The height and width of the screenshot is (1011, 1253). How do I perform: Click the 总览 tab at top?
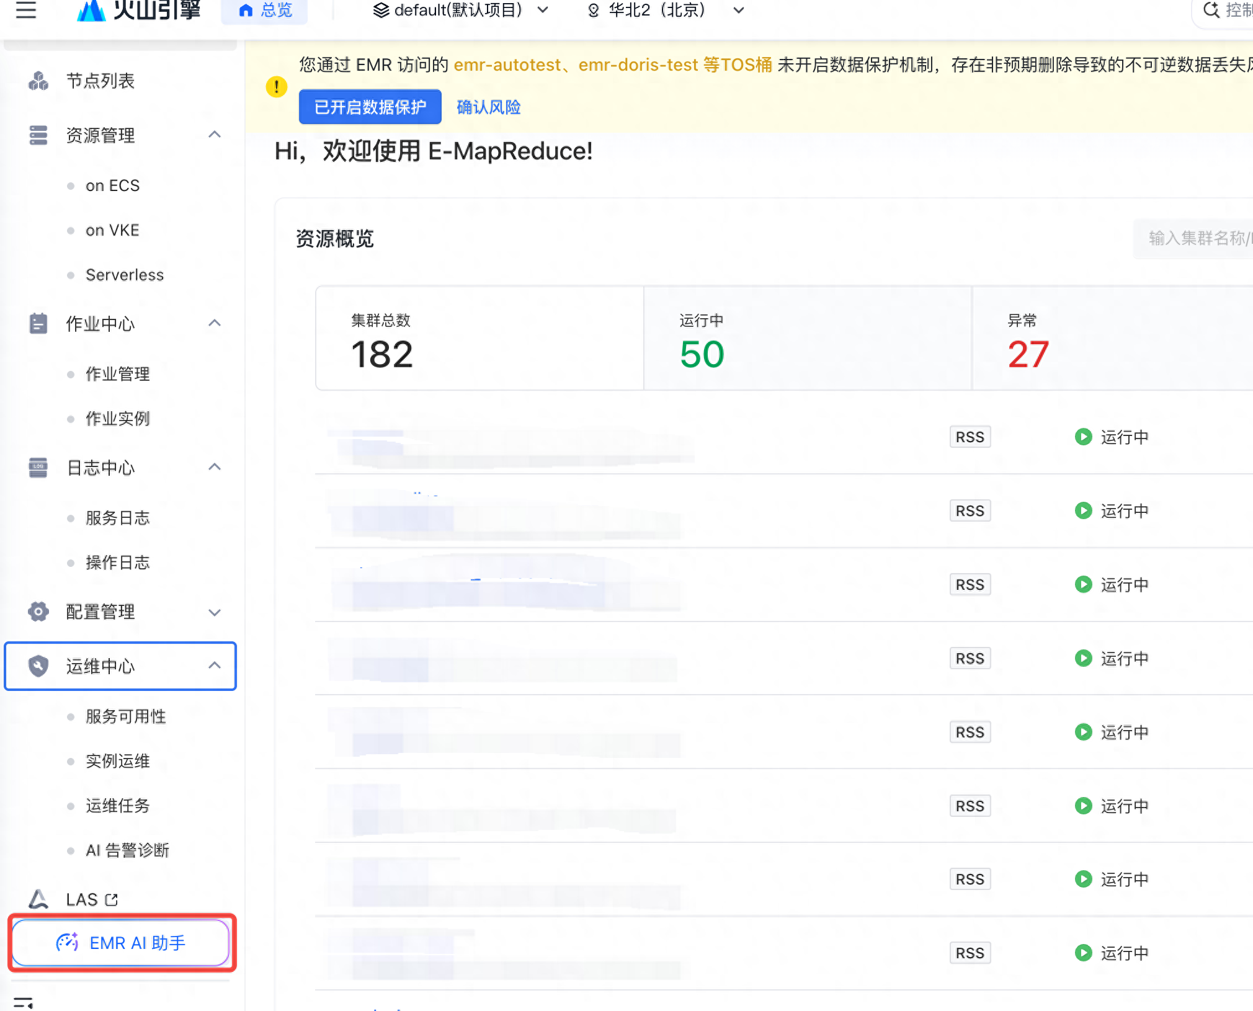tap(265, 10)
